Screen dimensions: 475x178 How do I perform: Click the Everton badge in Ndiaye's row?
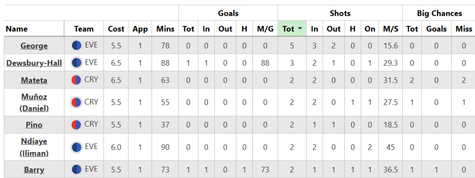coord(77,147)
